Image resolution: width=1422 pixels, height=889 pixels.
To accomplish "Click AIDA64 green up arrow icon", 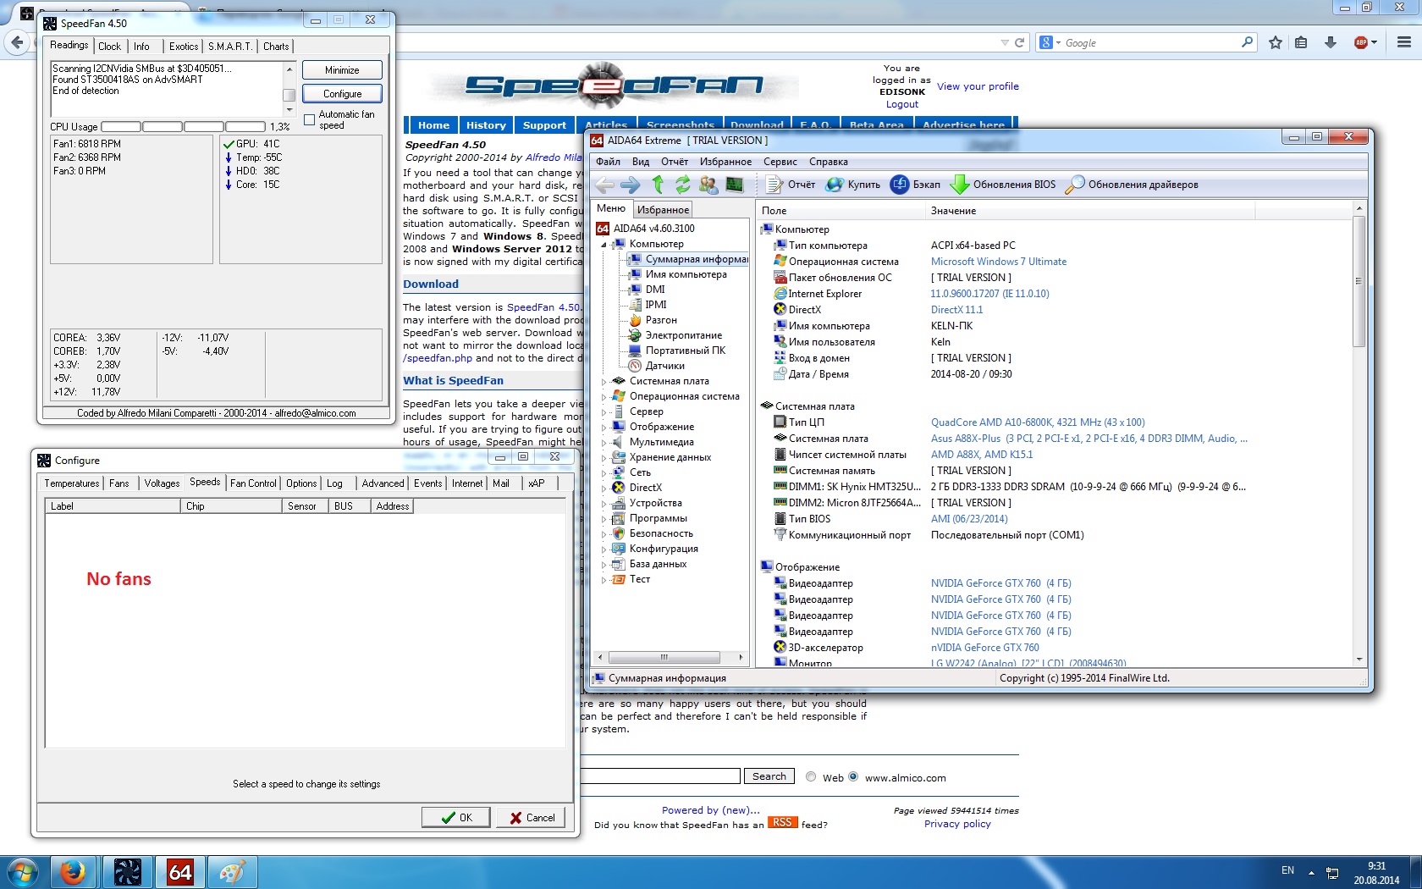I will tap(658, 185).
